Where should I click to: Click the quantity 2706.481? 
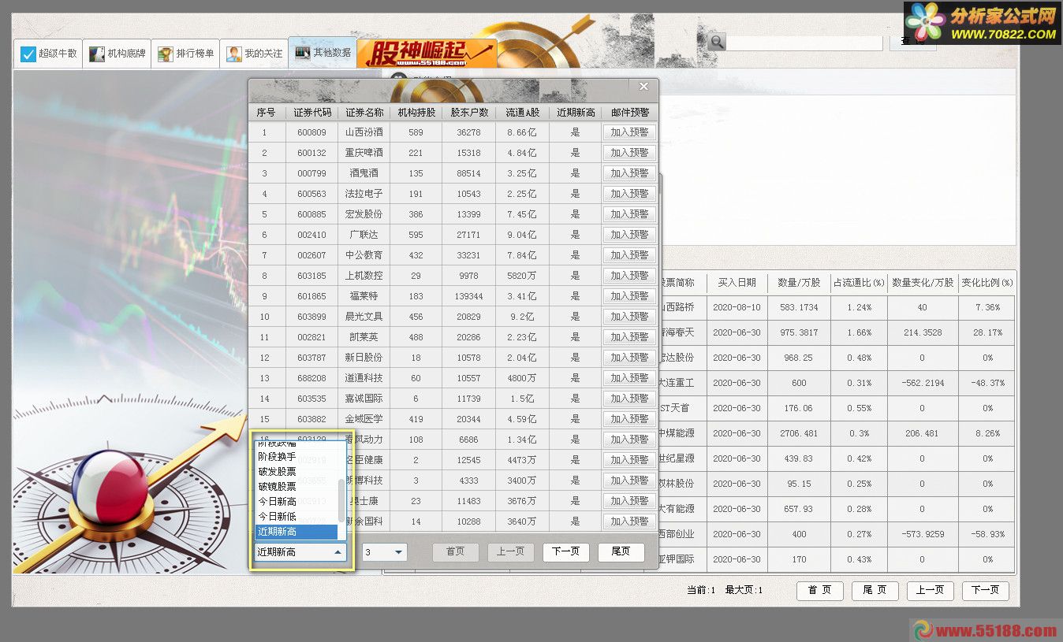pyautogui.click(x=798, y=433)
